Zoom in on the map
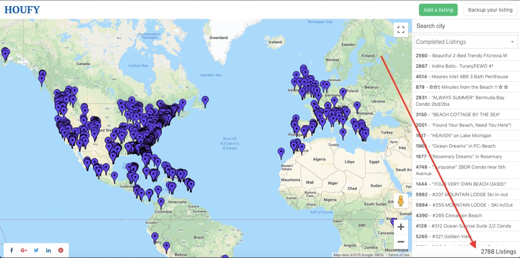This screenshot has width=520, height=258. point(401,227)
